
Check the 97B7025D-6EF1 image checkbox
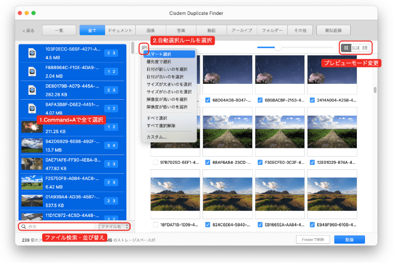155,163
